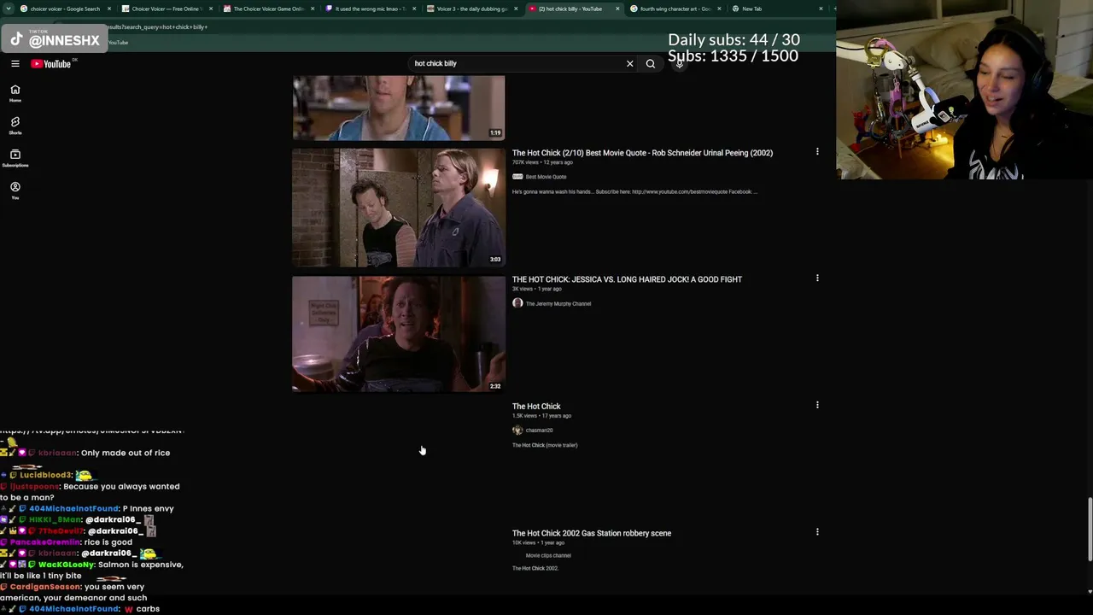Switch to 'fourth wing character art' tab
This screenshot has height=615, width=1093.
[x=675, y=9]
